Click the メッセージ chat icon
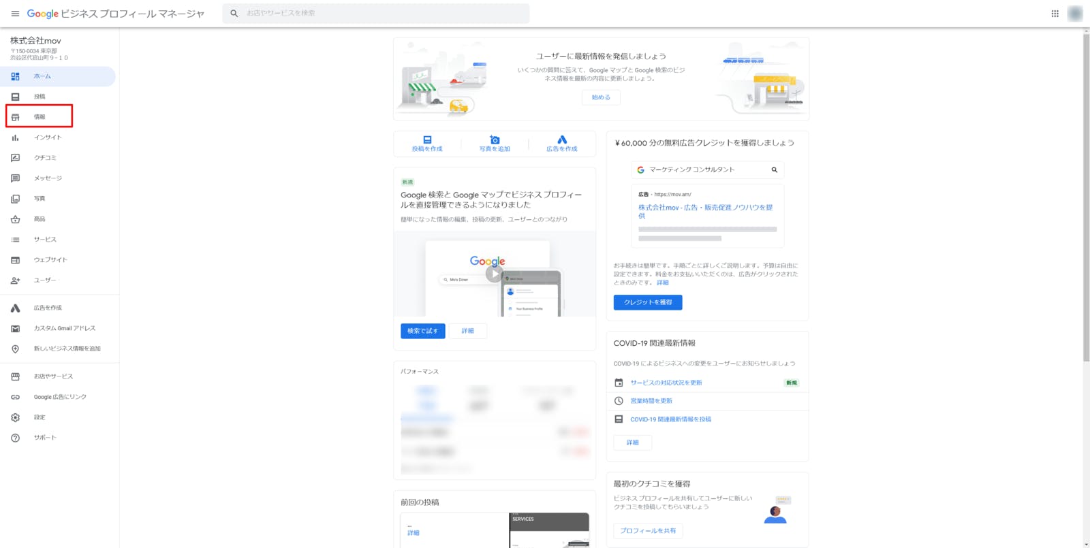The height and width of the screenshot is (548, 1090). click(x=15, y=178)
